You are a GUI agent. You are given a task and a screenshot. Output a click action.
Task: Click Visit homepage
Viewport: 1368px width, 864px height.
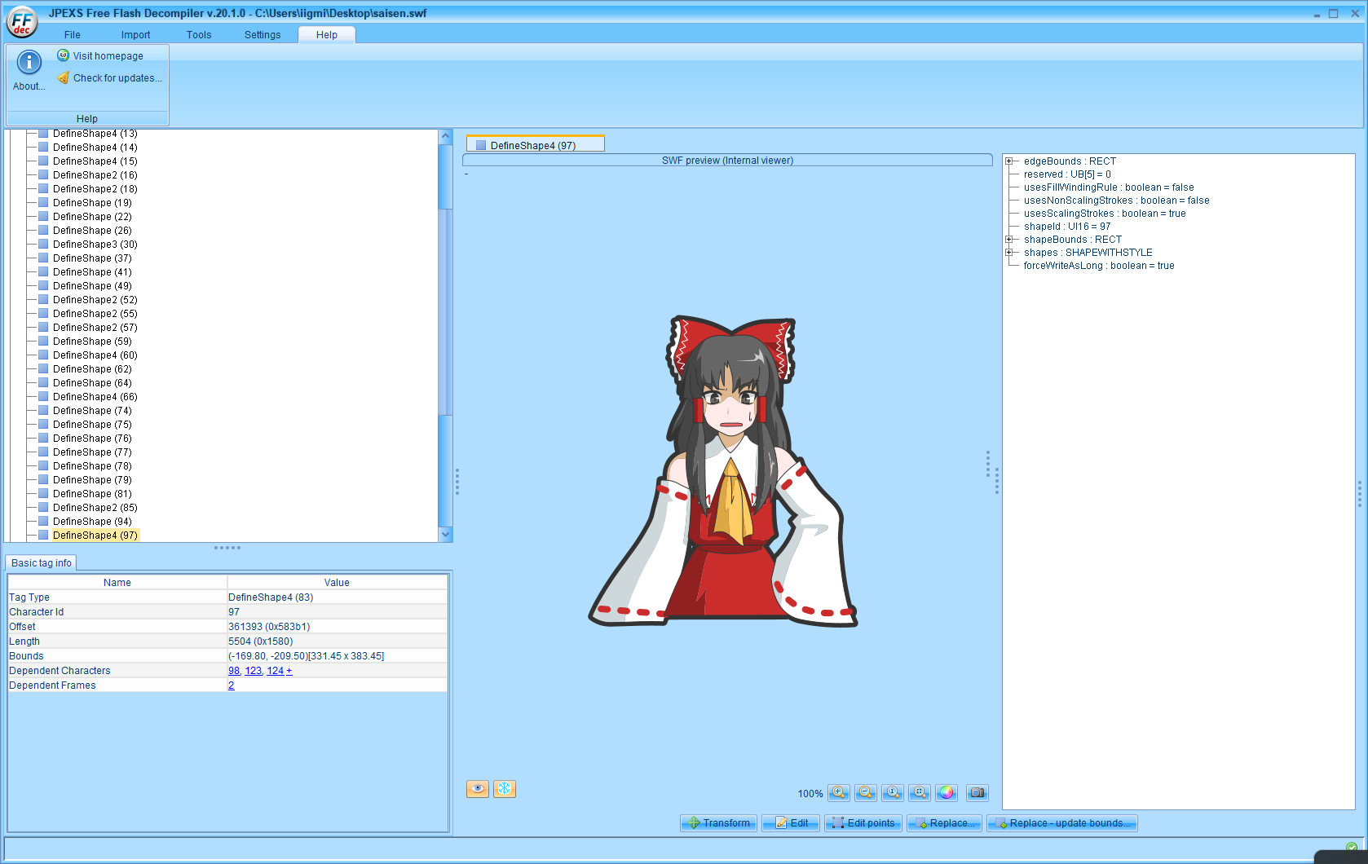(100, 55)
